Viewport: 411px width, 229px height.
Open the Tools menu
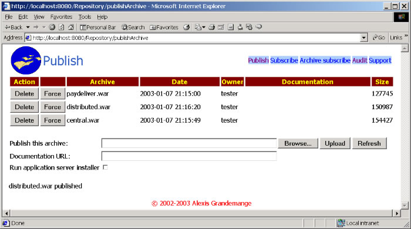(x=85, y=17)
